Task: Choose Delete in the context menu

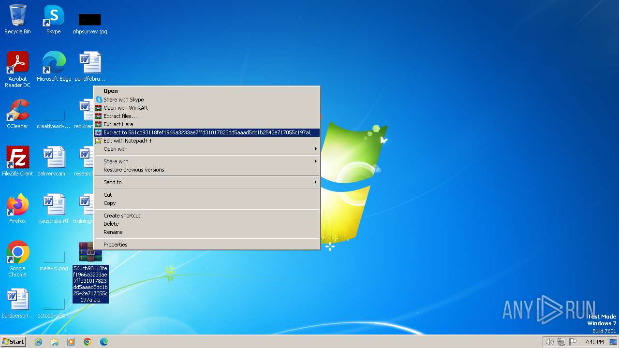Action: 207,224
